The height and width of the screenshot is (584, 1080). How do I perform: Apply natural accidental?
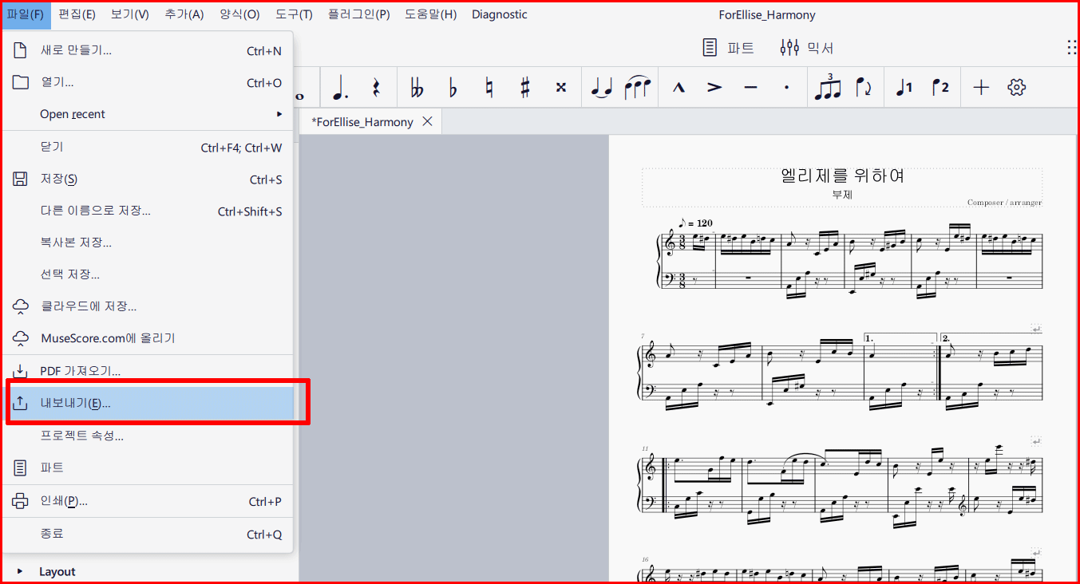(489, 87)
